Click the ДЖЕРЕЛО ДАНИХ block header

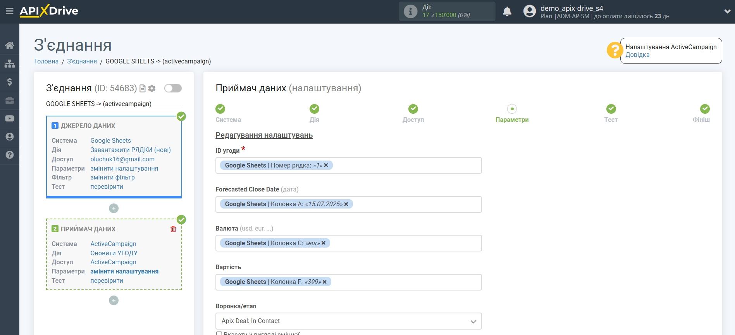click(88, 126)
